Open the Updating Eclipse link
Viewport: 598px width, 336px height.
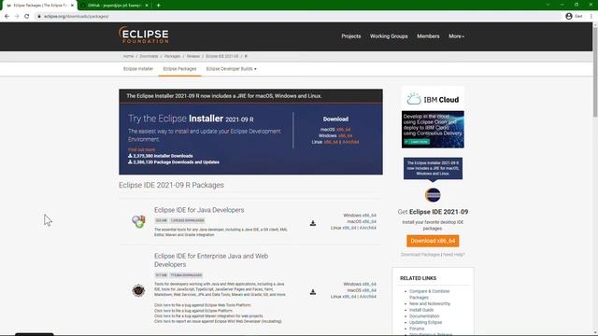click(x=426, y=322)
